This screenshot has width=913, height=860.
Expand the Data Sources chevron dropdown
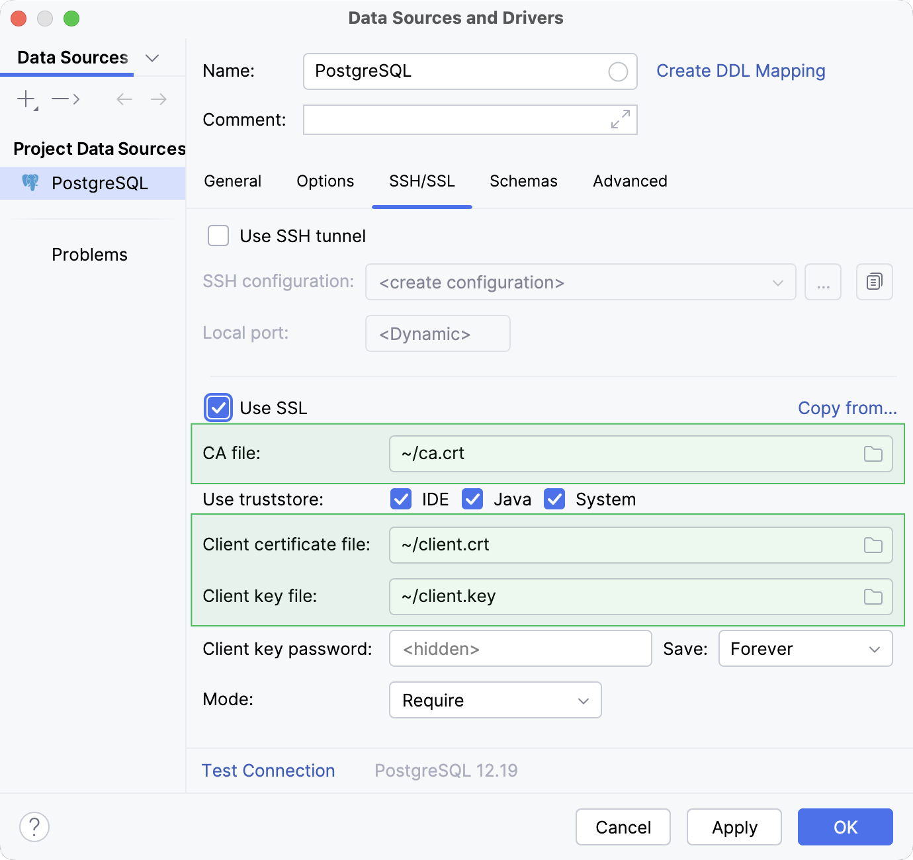pos(152,58)
